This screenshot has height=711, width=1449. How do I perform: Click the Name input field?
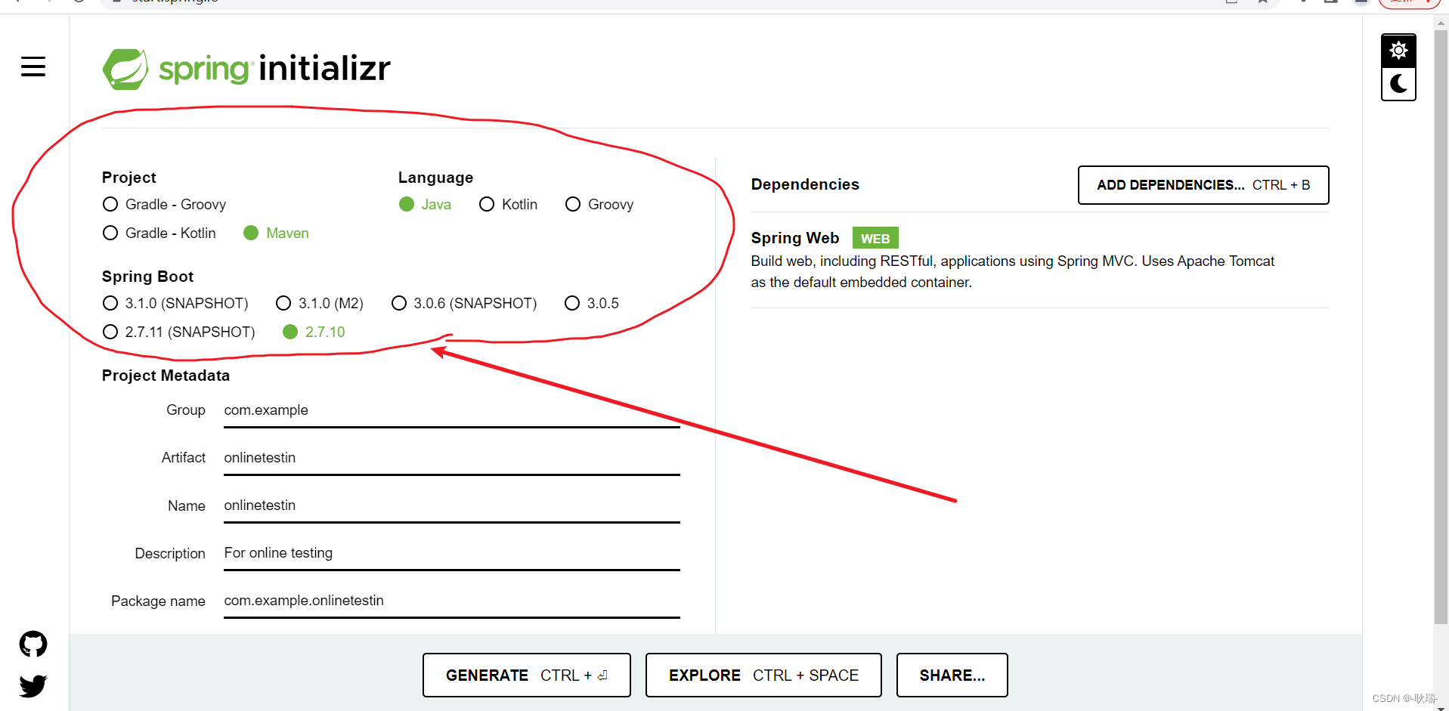[x=452, y=506]
